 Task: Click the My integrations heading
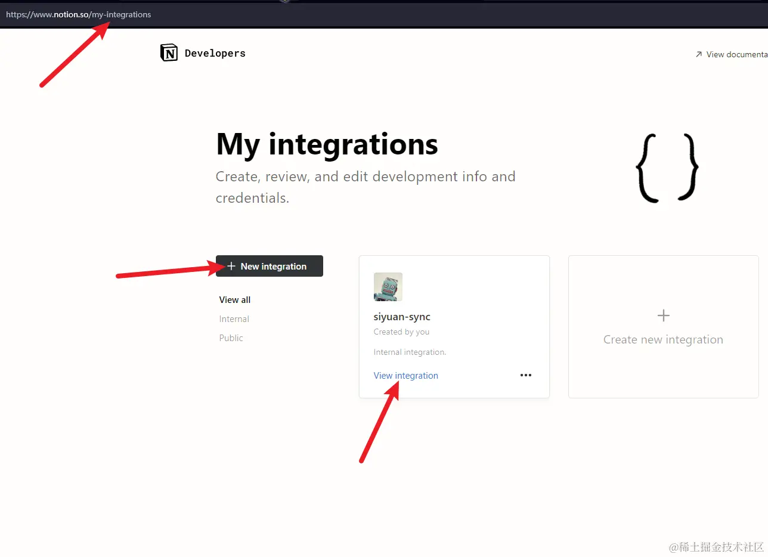327,144
